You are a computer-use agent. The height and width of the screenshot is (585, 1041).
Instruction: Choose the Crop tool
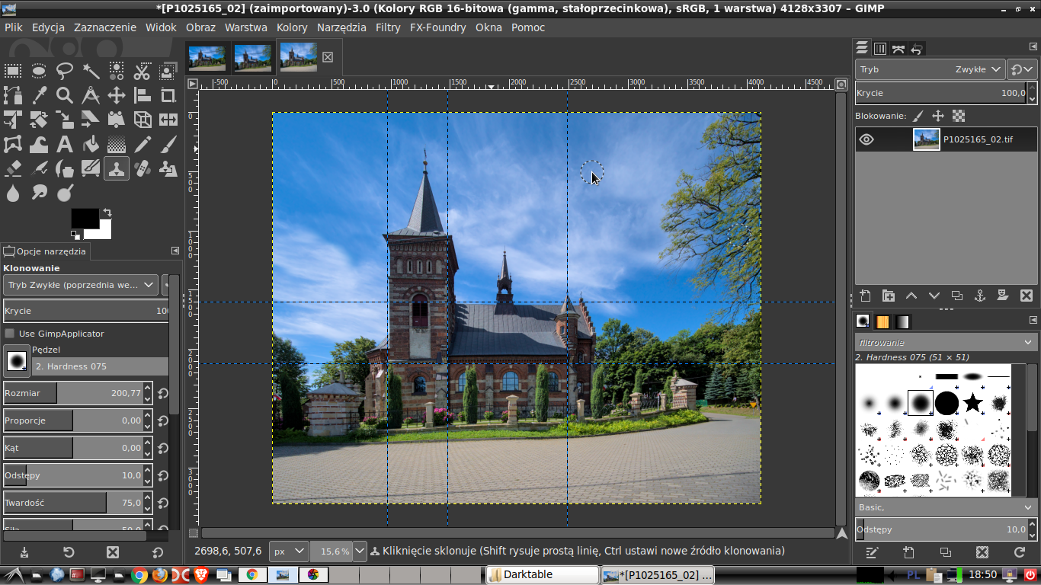168,96
